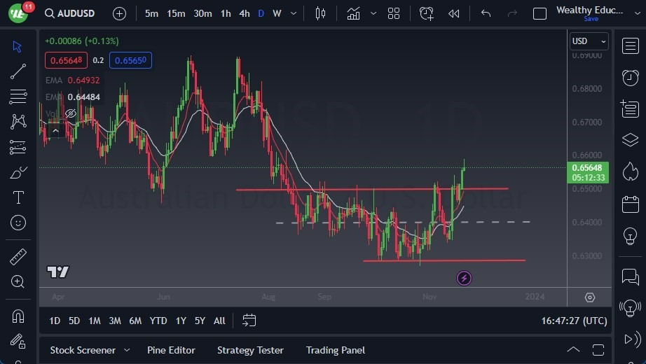Switch to the 1h timeframe
The image size is (646, 364).
226,13
